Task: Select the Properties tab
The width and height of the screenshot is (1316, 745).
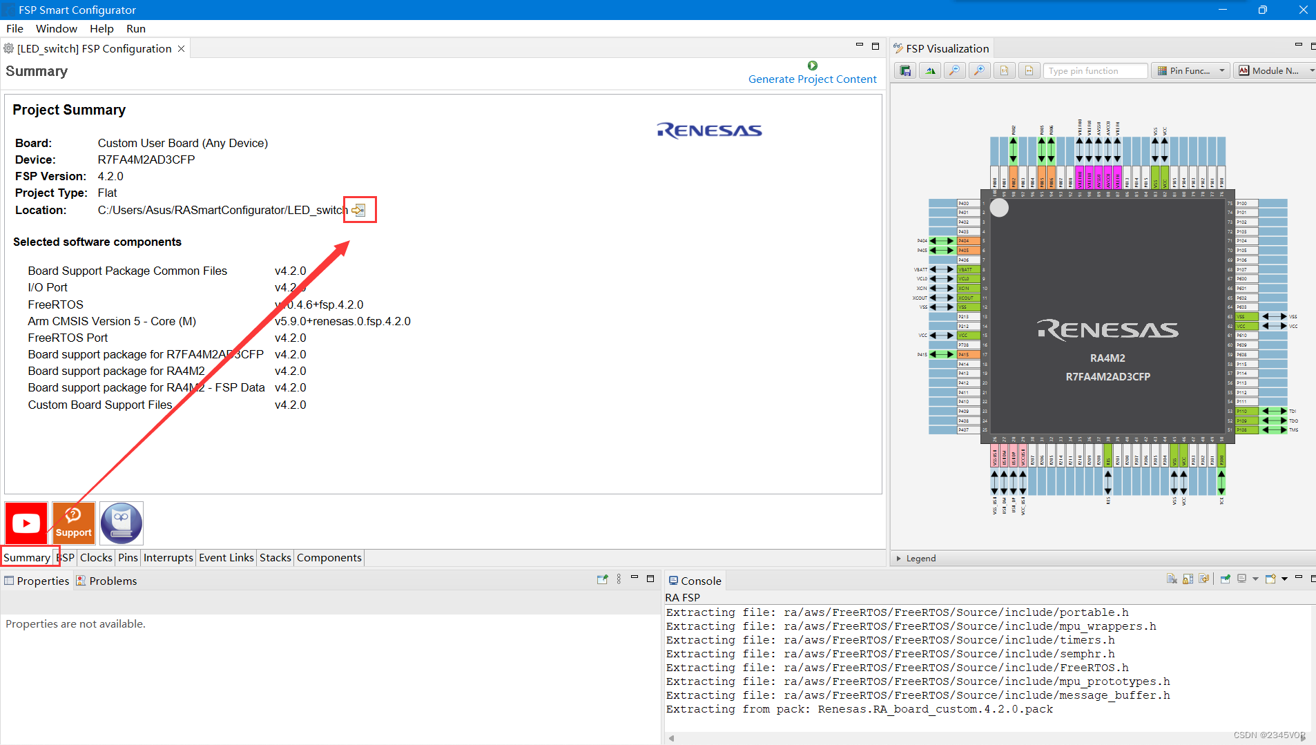Action: (37, 581)
